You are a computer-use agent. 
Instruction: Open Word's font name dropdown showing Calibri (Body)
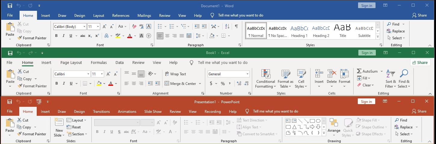pos(84,26)
